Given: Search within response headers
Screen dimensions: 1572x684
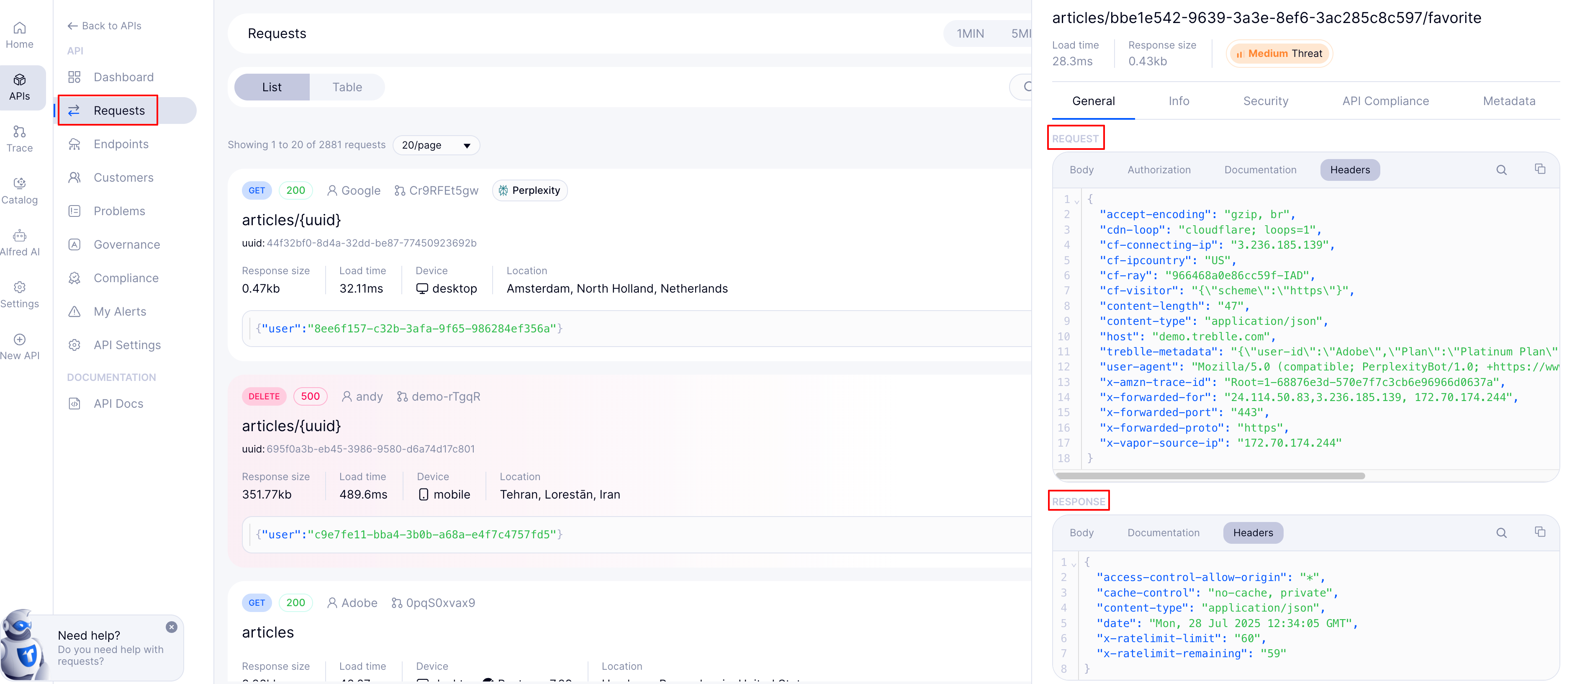Looking at the screenshot, I should point(1501,533).
